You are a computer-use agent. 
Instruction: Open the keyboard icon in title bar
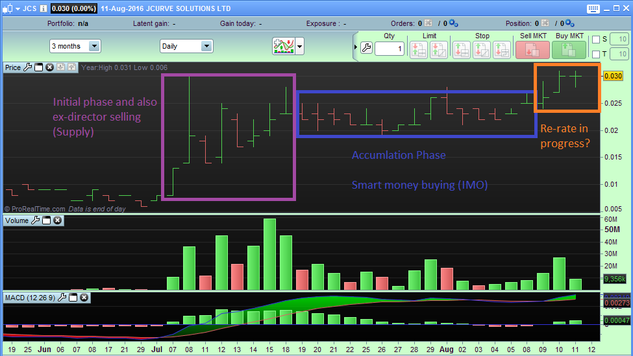pos(593,8)
